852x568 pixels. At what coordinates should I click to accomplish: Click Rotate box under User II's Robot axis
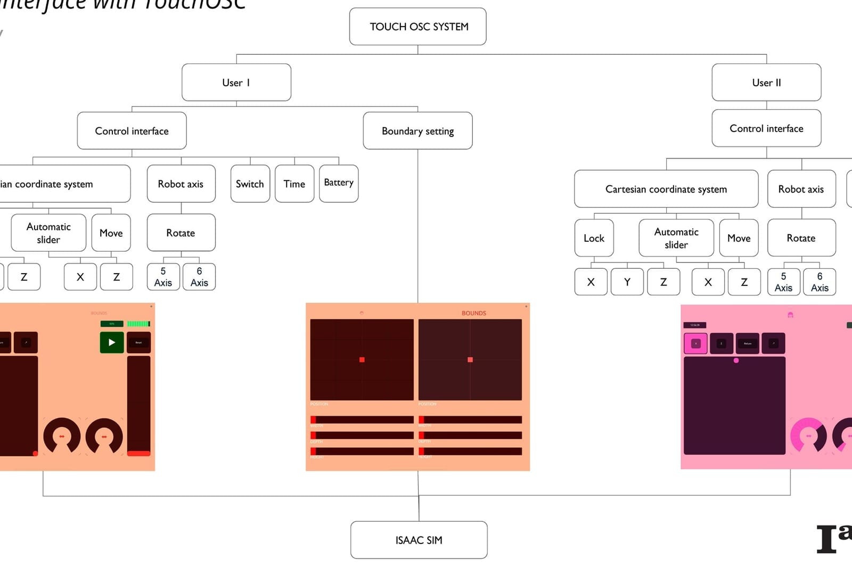(x=801, y=238)
